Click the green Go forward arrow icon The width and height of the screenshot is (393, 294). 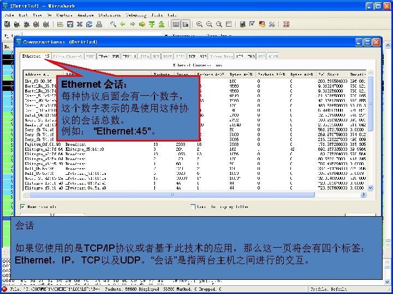click(132, 24)
